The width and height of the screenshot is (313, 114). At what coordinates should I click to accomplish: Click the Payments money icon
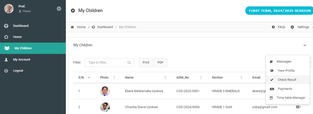(272, 89)
